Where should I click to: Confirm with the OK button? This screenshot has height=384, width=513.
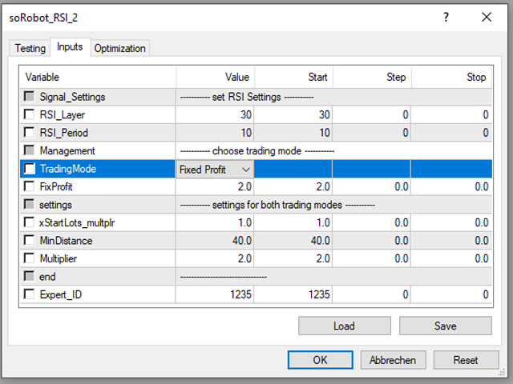321,360
